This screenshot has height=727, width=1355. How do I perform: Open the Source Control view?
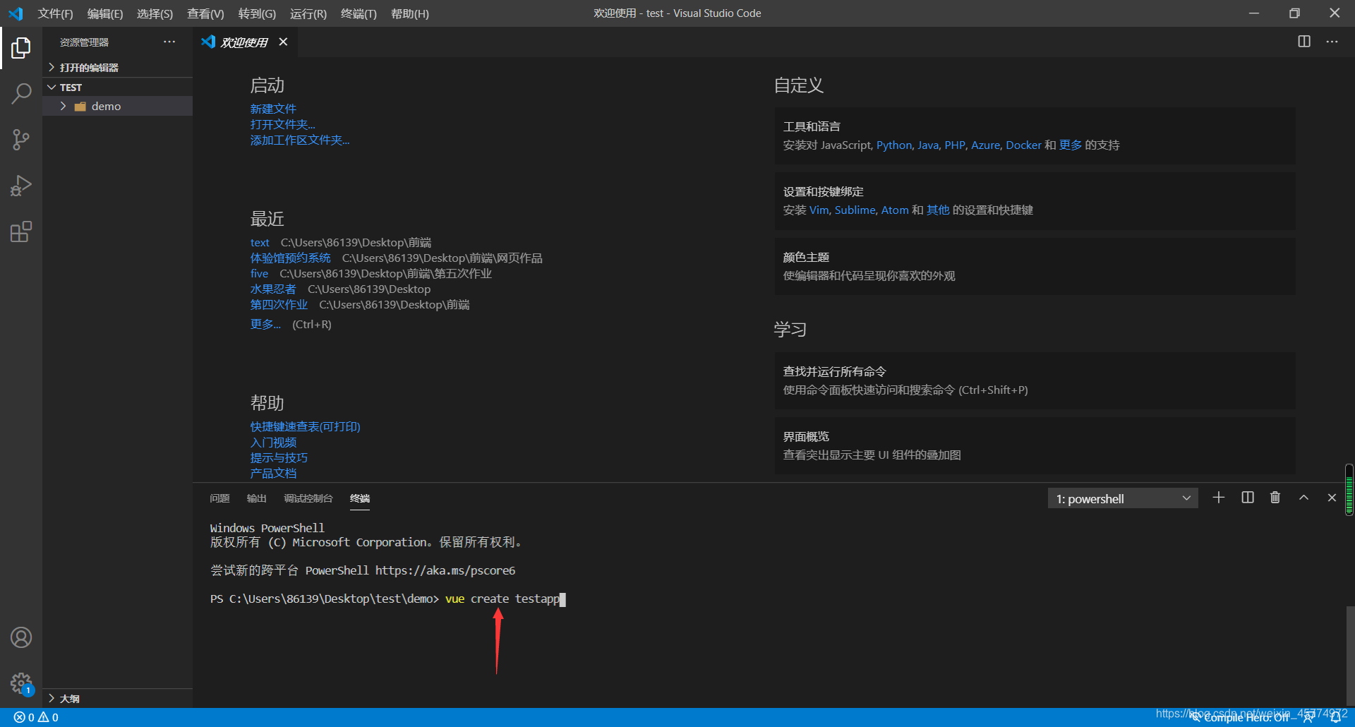(21, 140)
